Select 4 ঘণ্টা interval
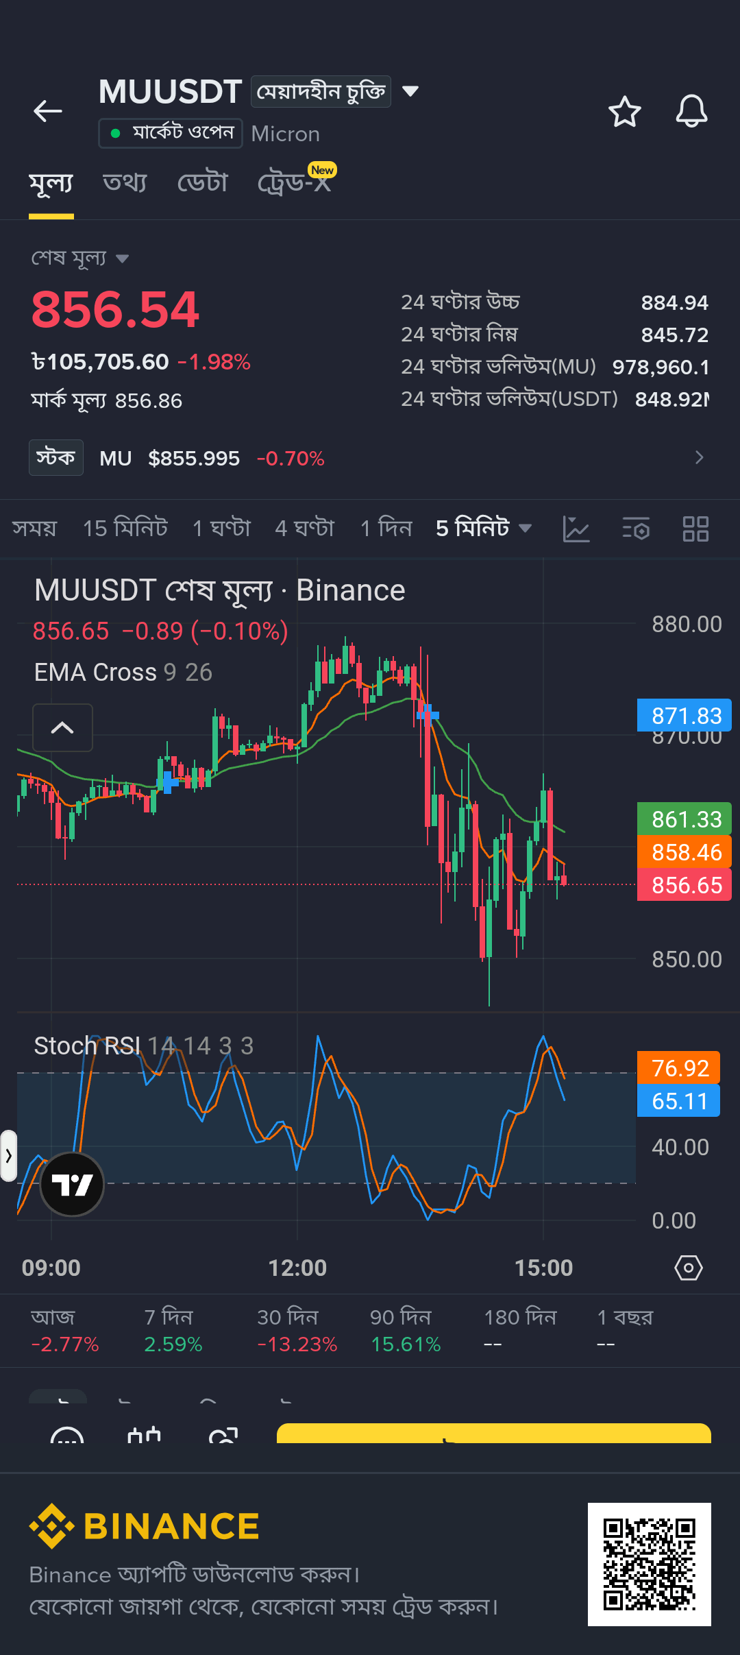The width and height of the screenshot is (740, 1655). pyautogui.click(x=305, y=528)
